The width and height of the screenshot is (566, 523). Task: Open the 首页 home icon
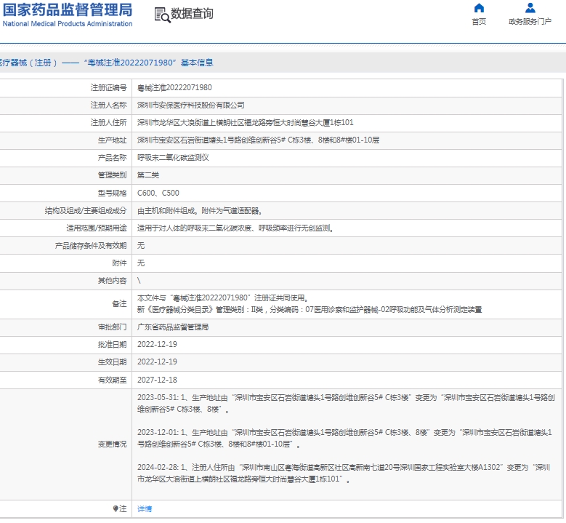coord(479,8)
